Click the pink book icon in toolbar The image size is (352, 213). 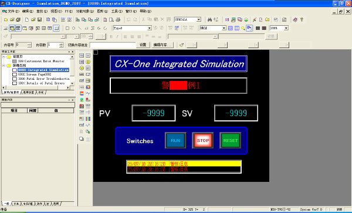click(295, 20)
